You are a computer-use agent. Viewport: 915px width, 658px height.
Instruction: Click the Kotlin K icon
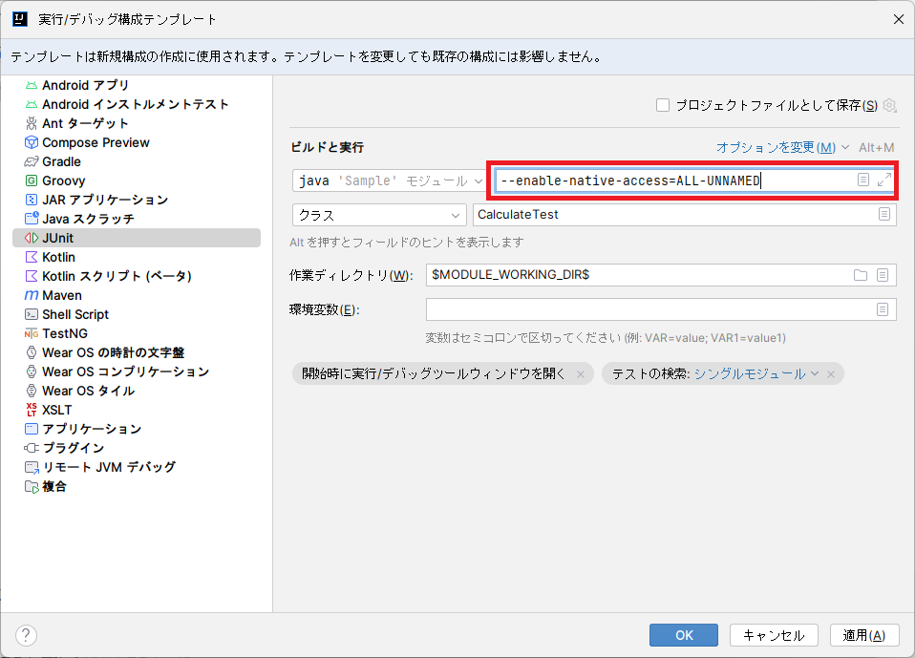tap(32, 257)
